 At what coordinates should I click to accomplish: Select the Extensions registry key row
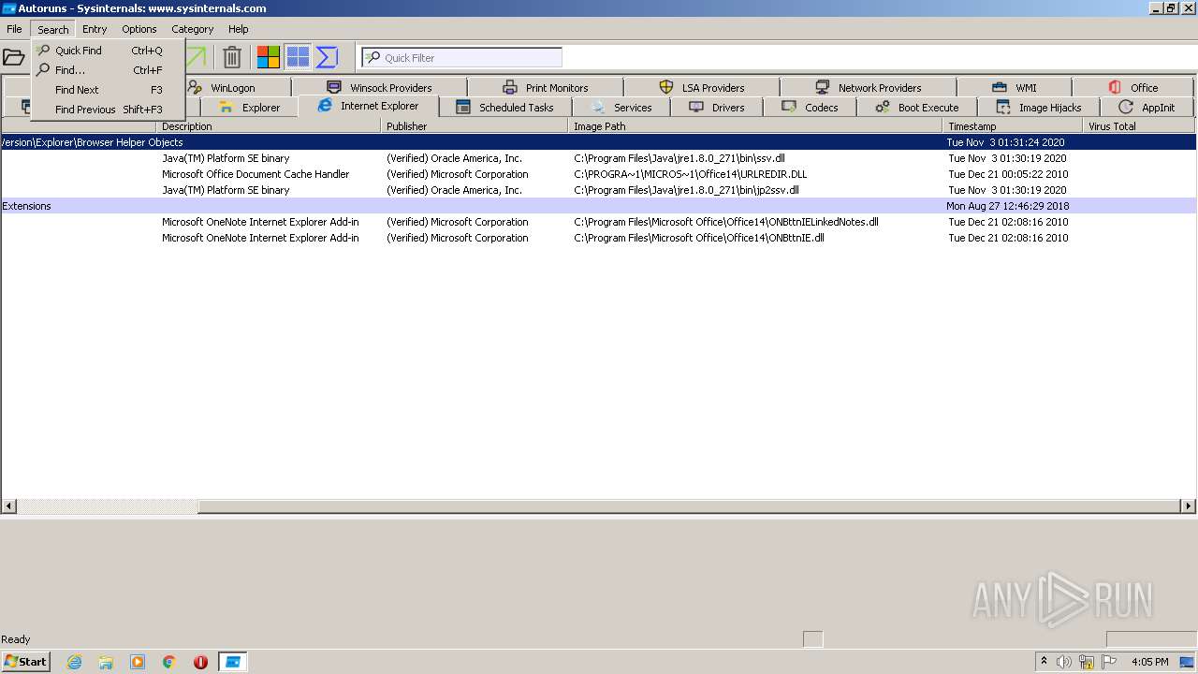click(x=598, y=206)
